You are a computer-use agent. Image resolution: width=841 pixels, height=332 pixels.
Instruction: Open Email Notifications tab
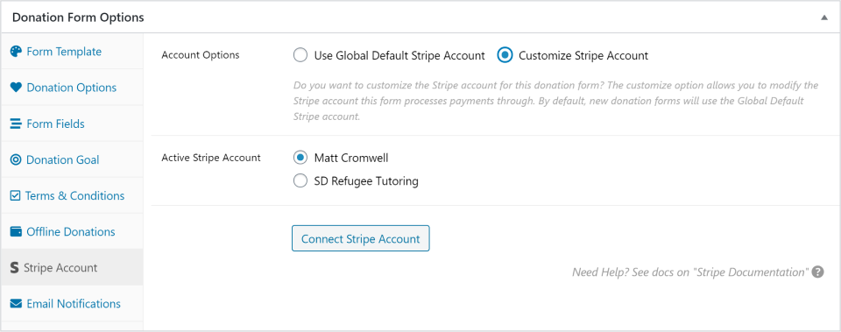click(x=72, y=304)
